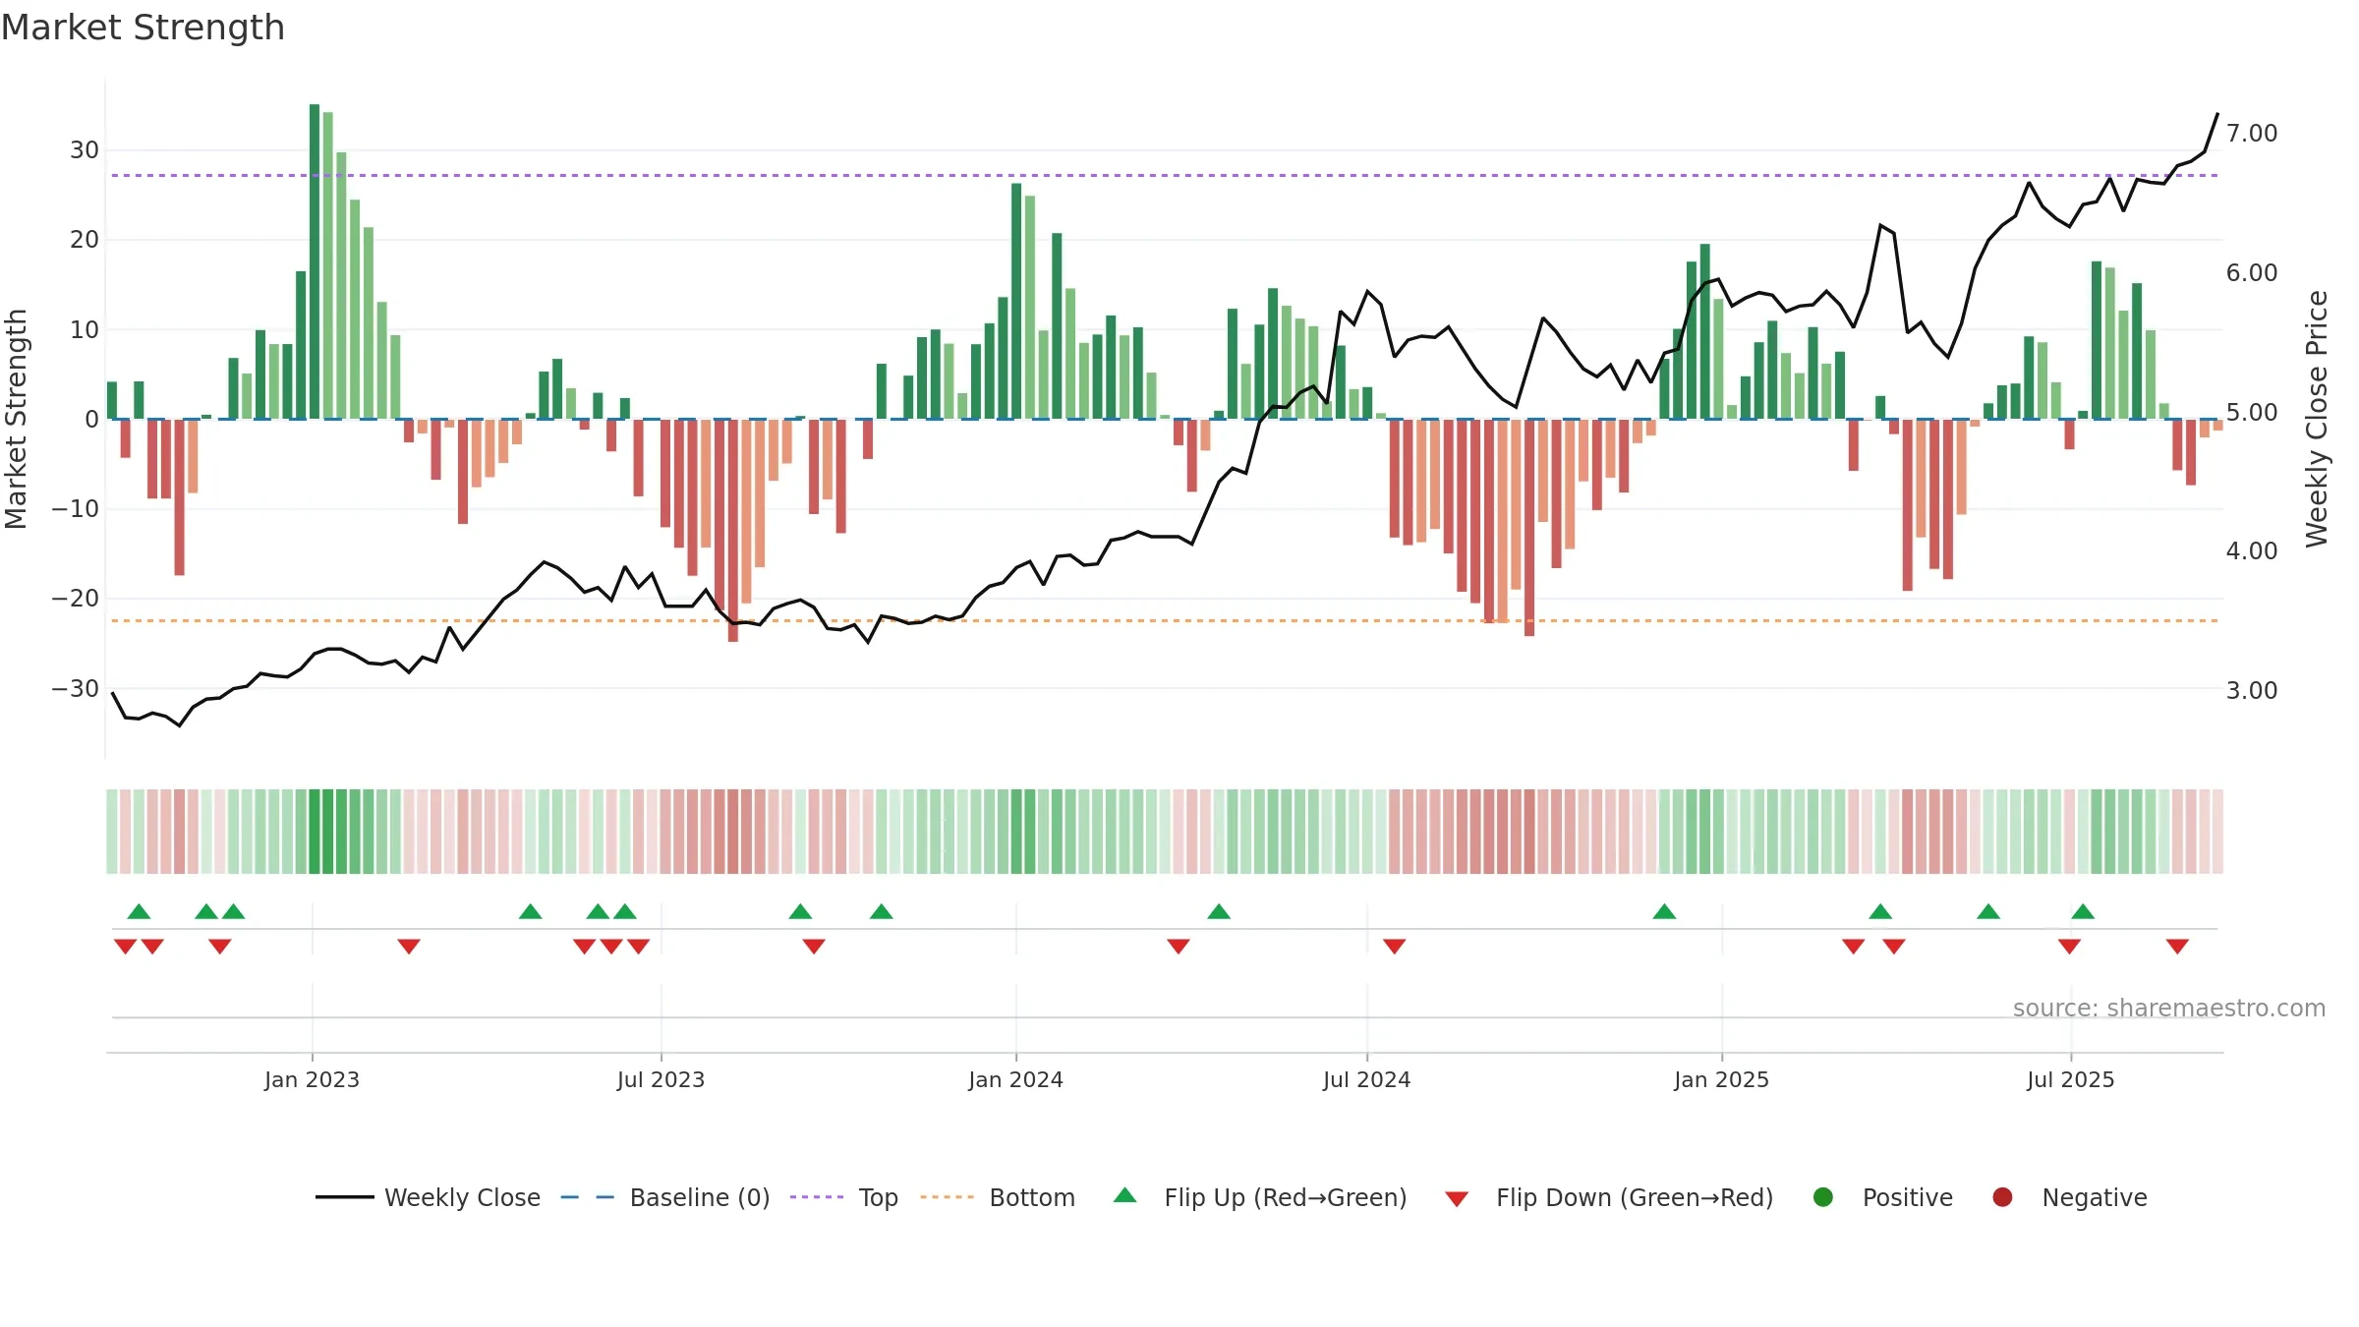Screen dimensions: 2359x1327
Task: Click the 6.00 tick on price axis
Action: coord(2252,273)
